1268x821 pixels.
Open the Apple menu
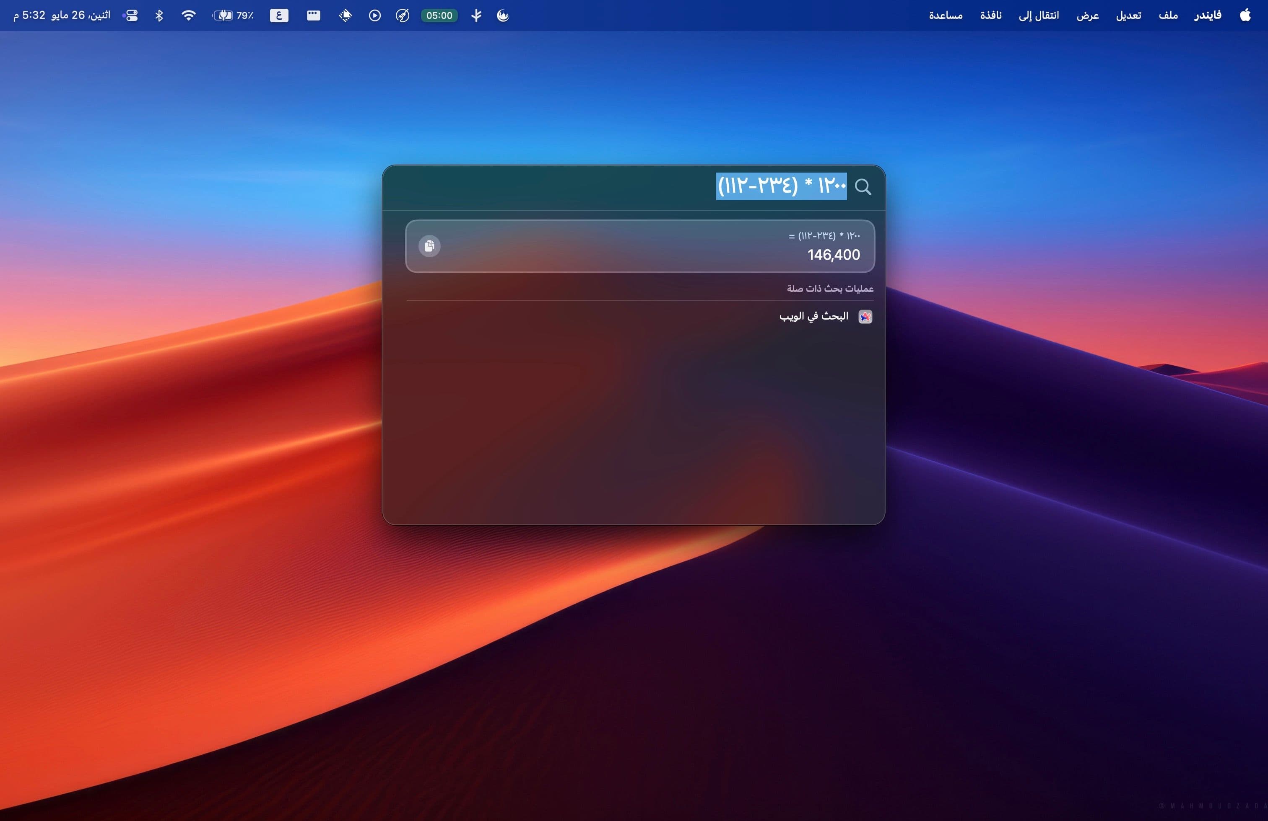tap(1245, 15)
